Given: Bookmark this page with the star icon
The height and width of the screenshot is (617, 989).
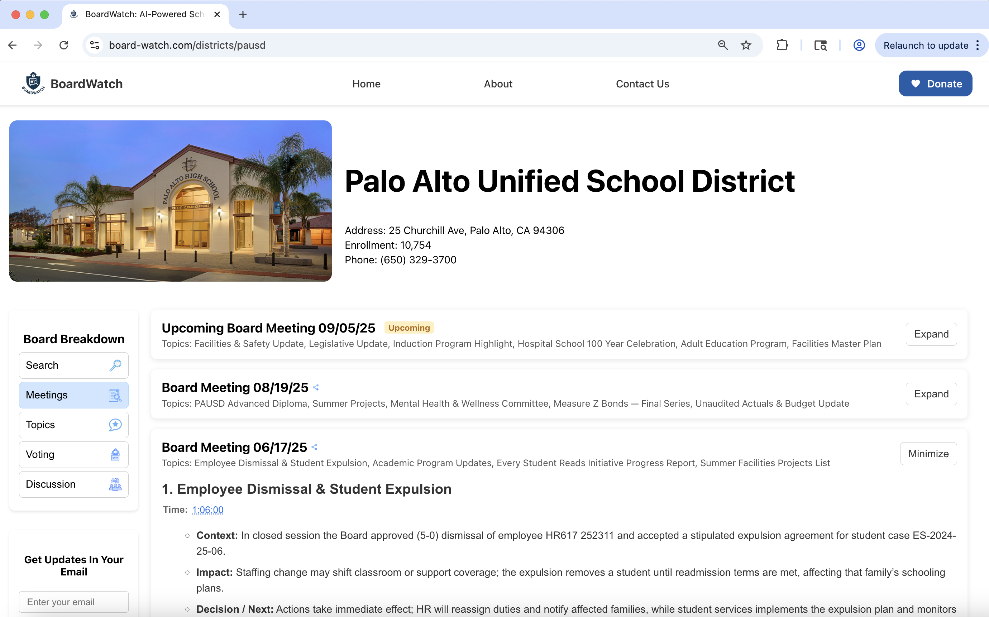Looking at the screenshot, I should click(746, 45).
